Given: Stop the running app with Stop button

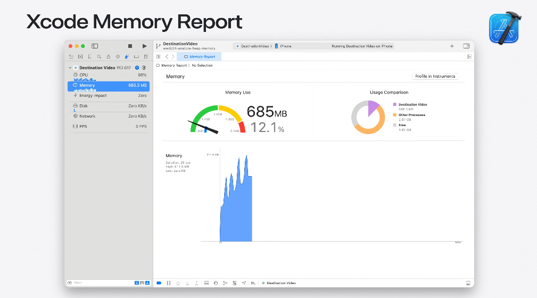Looking at the screenshot, I should click(x=130, y=46).
